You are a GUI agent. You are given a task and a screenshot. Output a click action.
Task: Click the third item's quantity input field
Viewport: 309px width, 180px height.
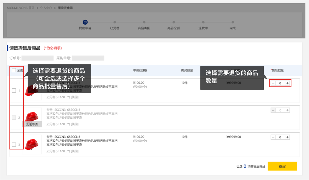tap(280, 137)
